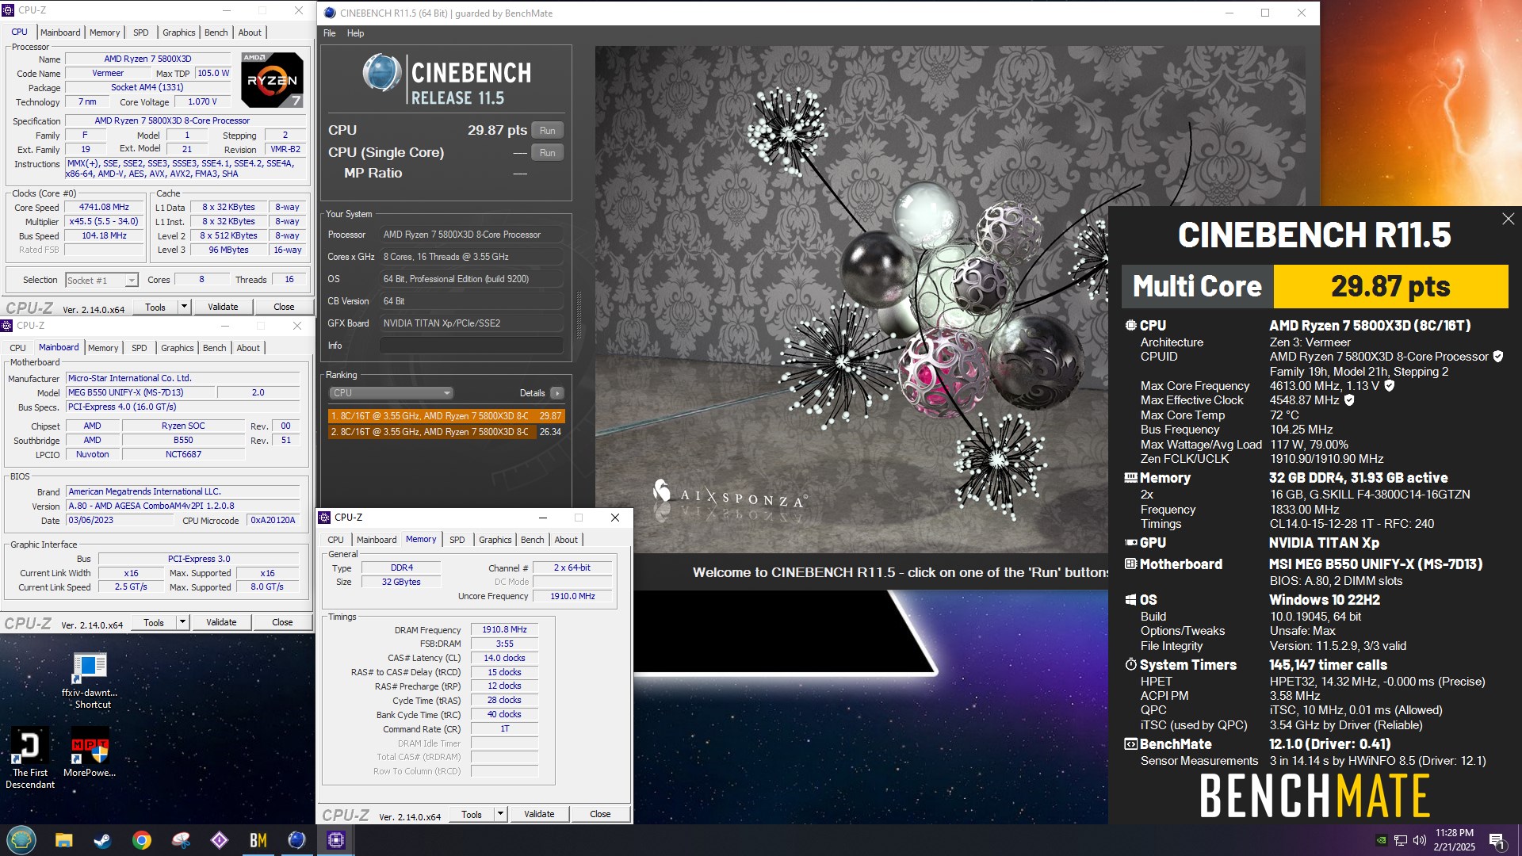Launch Google Chrome from the taskbar

pos(142,840)
